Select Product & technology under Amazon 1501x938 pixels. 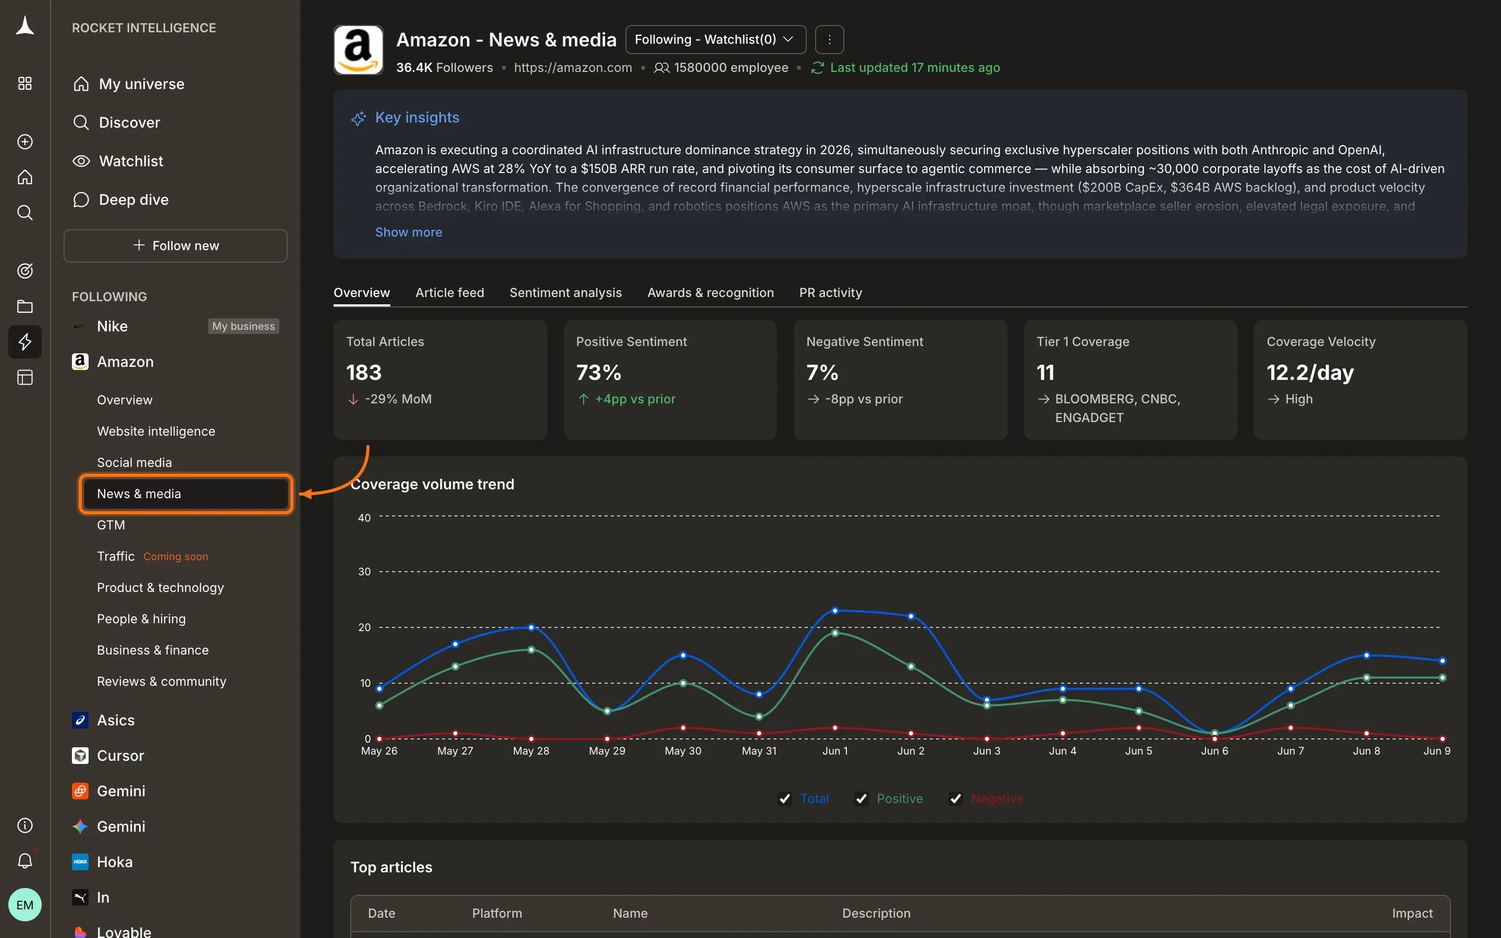(x=161, y=587)
